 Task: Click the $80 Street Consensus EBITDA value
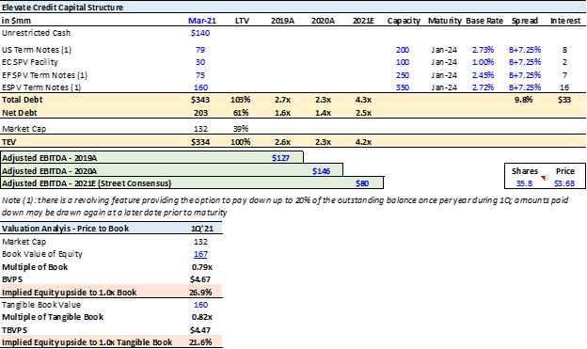click(362, 183)
